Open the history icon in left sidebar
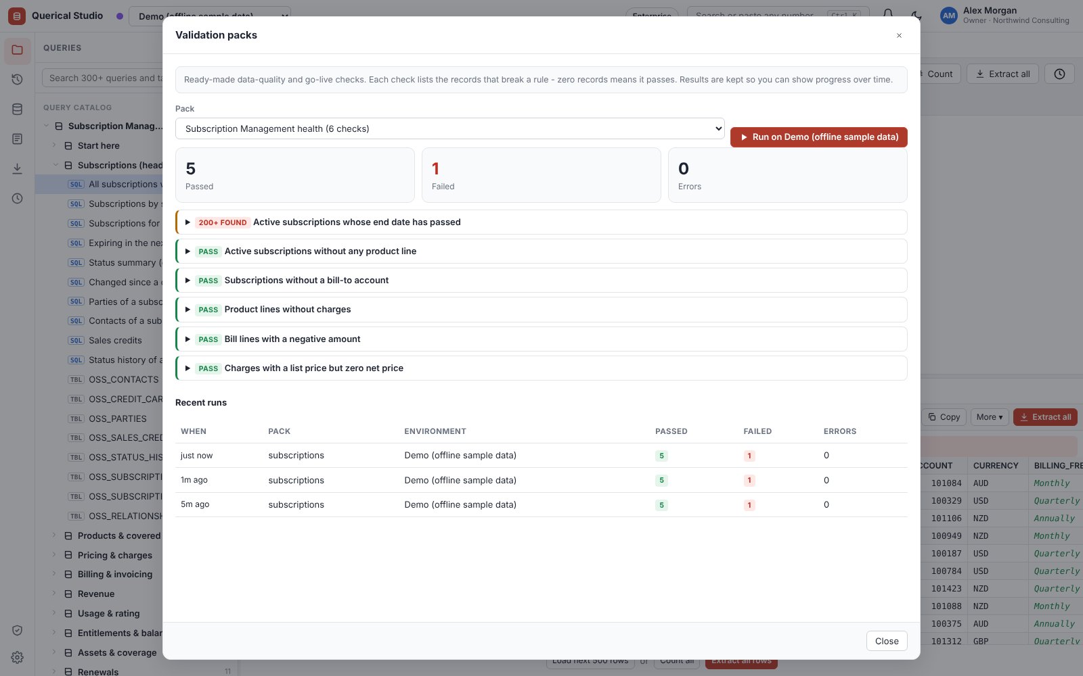The image size is (1083, 676). pos(18,80)
